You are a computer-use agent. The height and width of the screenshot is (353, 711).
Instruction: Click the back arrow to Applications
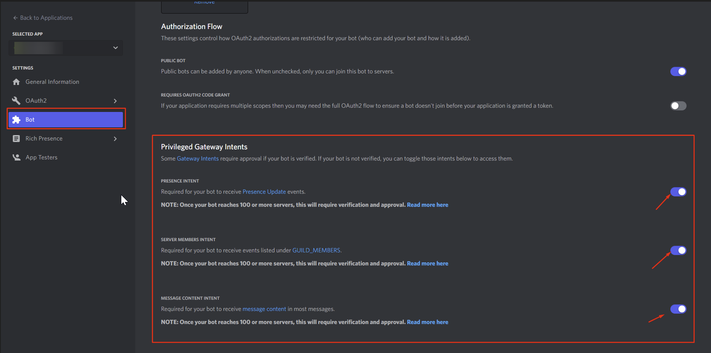16,18
